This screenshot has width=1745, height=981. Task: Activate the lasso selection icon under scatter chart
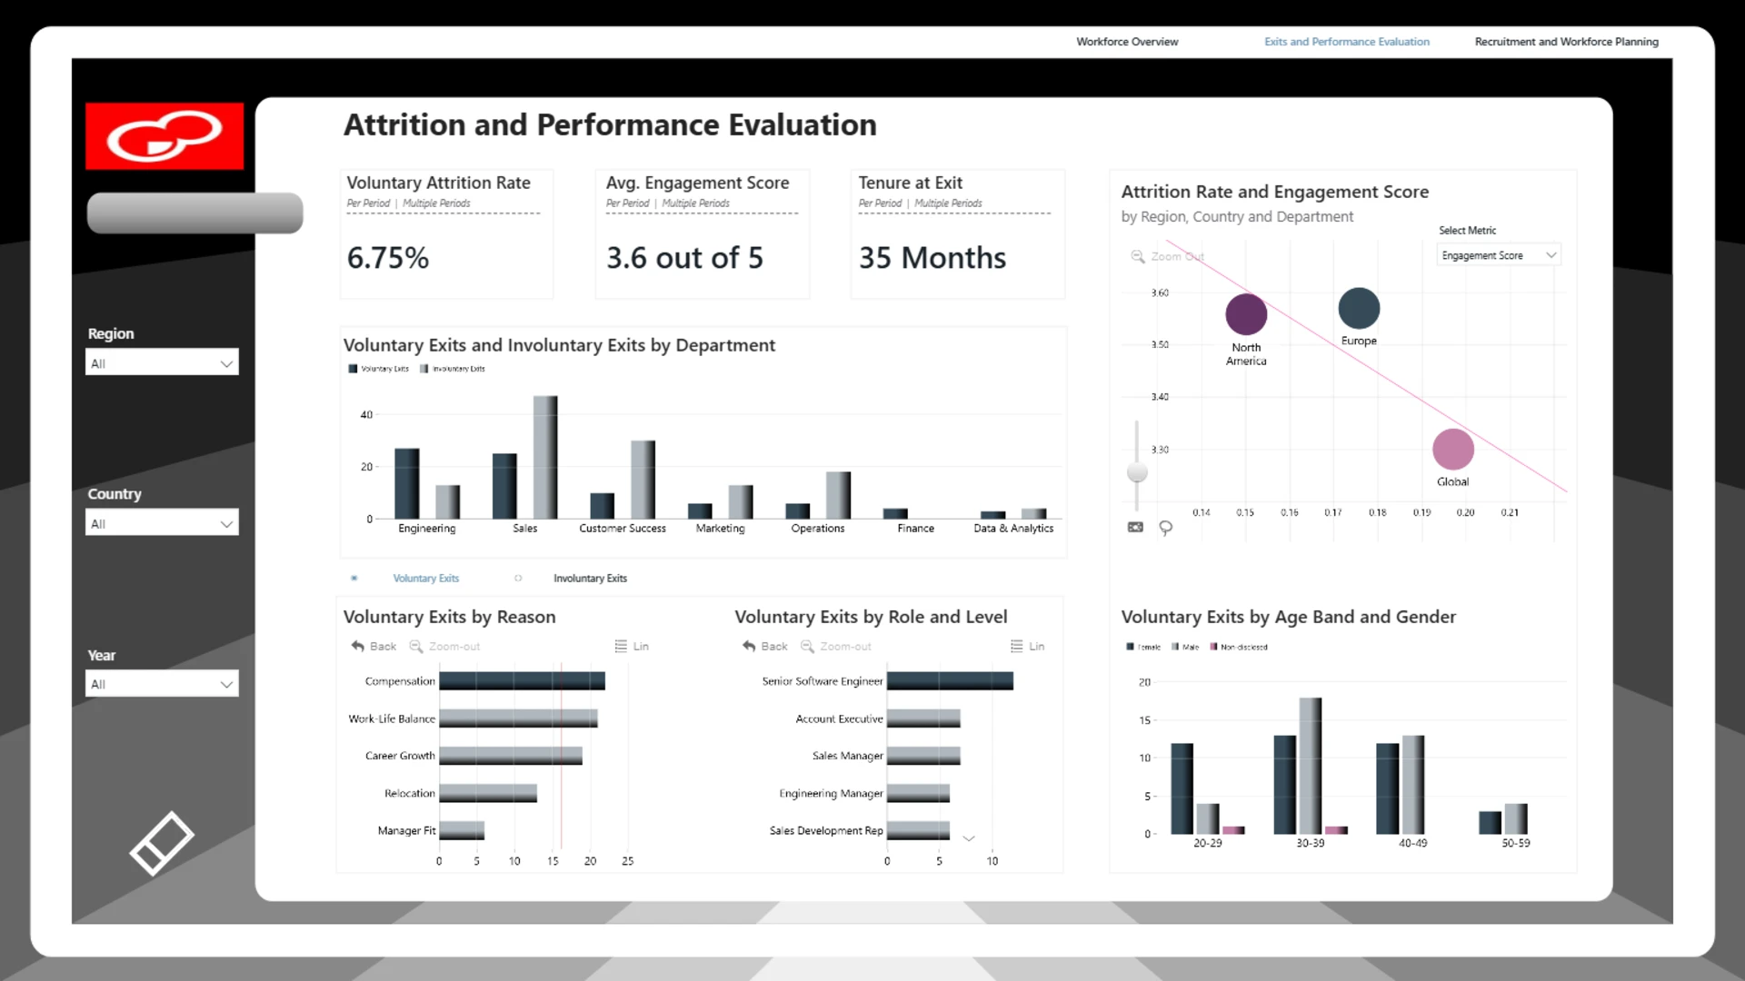tap(1165, 528)
